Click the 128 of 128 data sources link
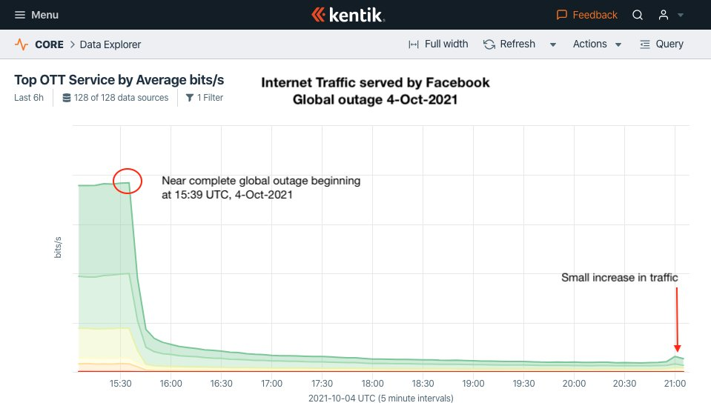Image resolution: width=711 pixels, height=420 pixels. (121, 98)
